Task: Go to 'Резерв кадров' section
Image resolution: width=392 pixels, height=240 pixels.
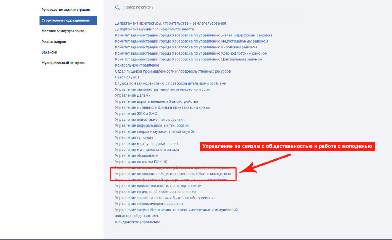Action: 54,42
